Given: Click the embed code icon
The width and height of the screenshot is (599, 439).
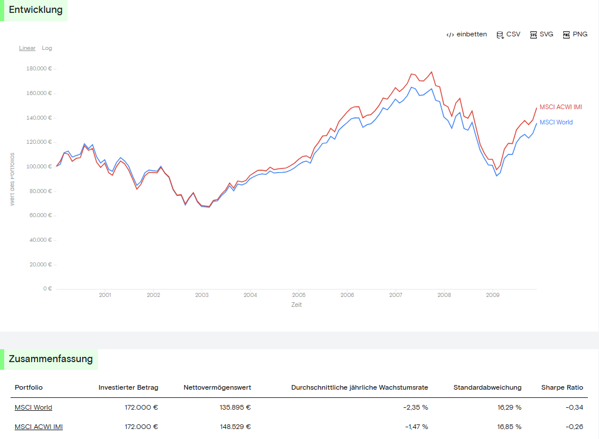Looking at the screenshot, I should pyautogui.click(x=450, y=35).
